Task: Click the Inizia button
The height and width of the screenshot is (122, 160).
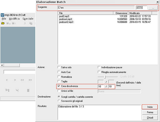Action: (150, 107)
